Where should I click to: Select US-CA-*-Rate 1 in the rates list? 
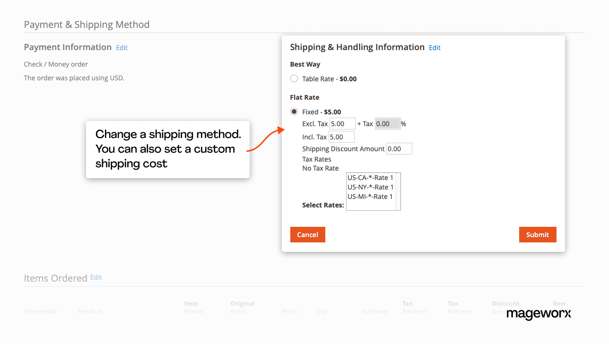(x=370, y=178)
